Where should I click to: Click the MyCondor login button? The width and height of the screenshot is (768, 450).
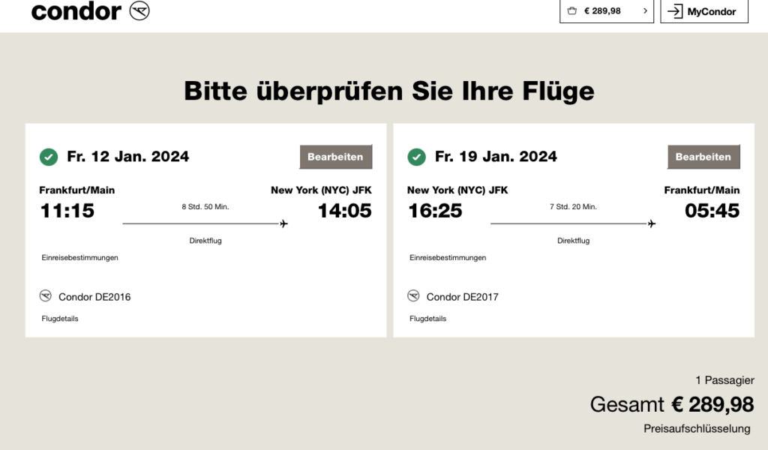704,10
